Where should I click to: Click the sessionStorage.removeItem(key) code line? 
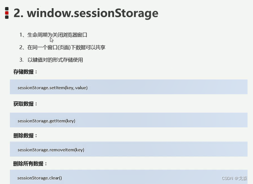pos(51,150)
